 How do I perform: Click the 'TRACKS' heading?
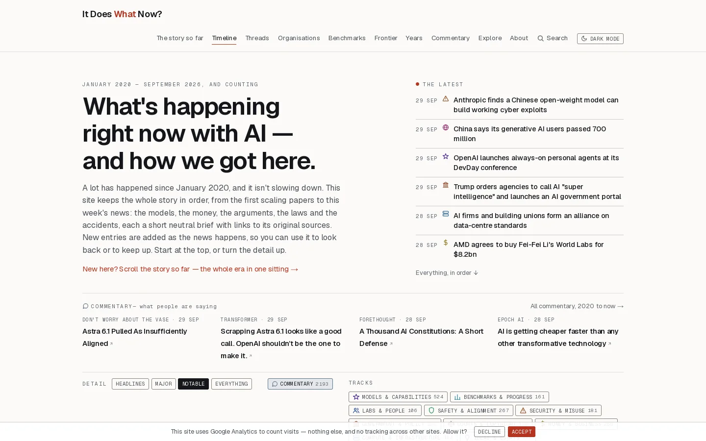(361, 383)
